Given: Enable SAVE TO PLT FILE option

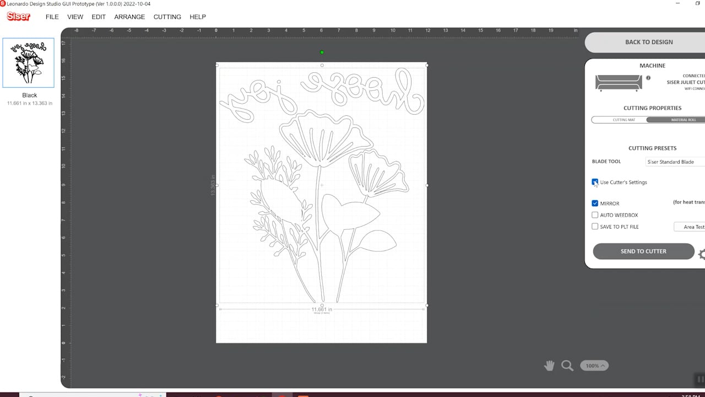Looking at the screenshot, I should pyautogui.click(x=595, y=227).
